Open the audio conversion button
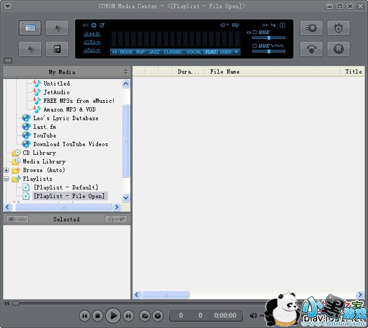This screenshot has height=328, width=368. tap(311, 49)
